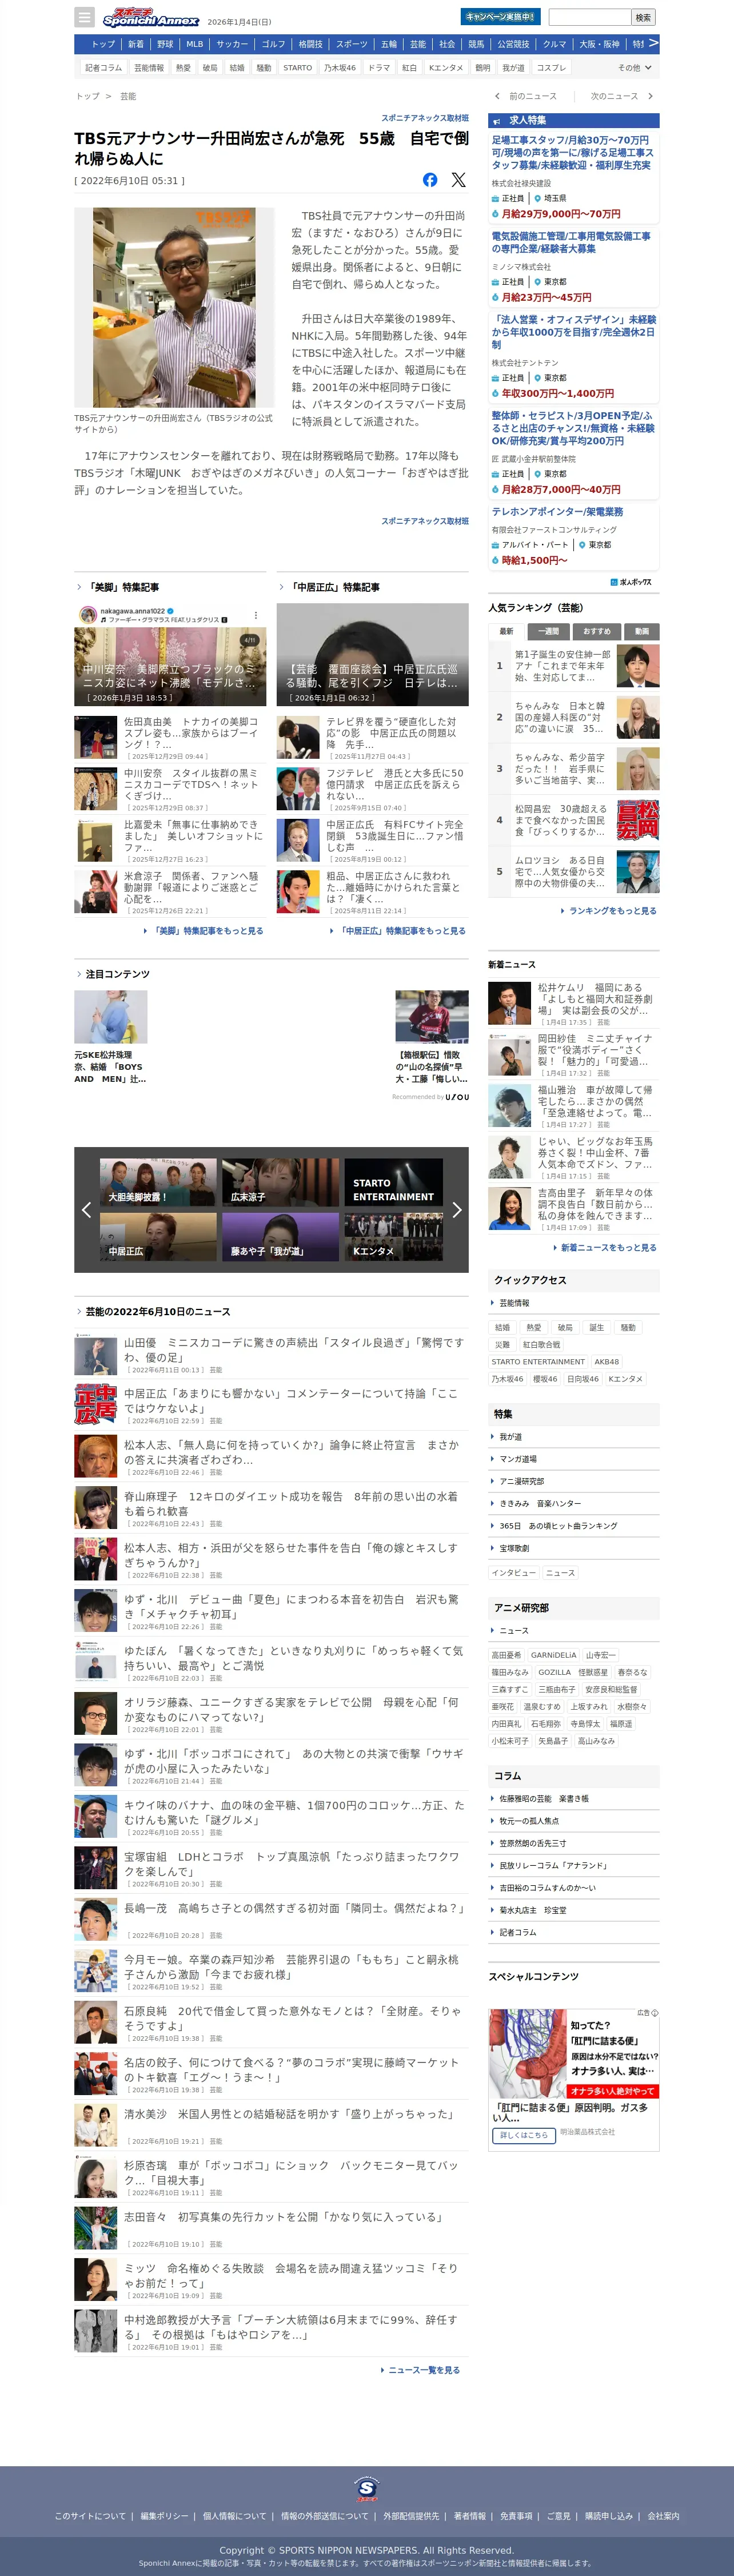This screenshot has width=734, height=2576.
Task: Share article on Facebook icon
Action: coord(430,180)
